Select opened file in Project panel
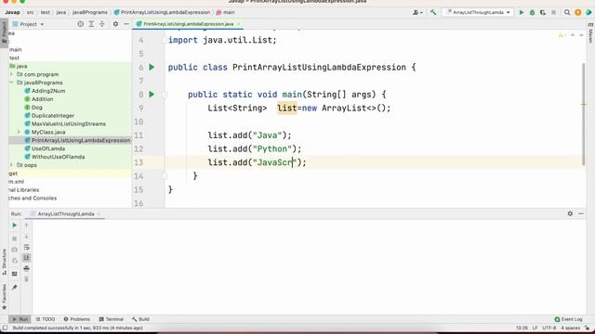 click(81, 24)
